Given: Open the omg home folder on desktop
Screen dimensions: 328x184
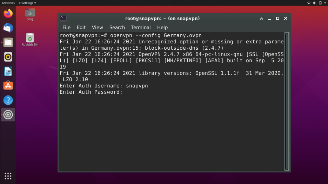Looking at the screenshot, I should pos(30,14).
